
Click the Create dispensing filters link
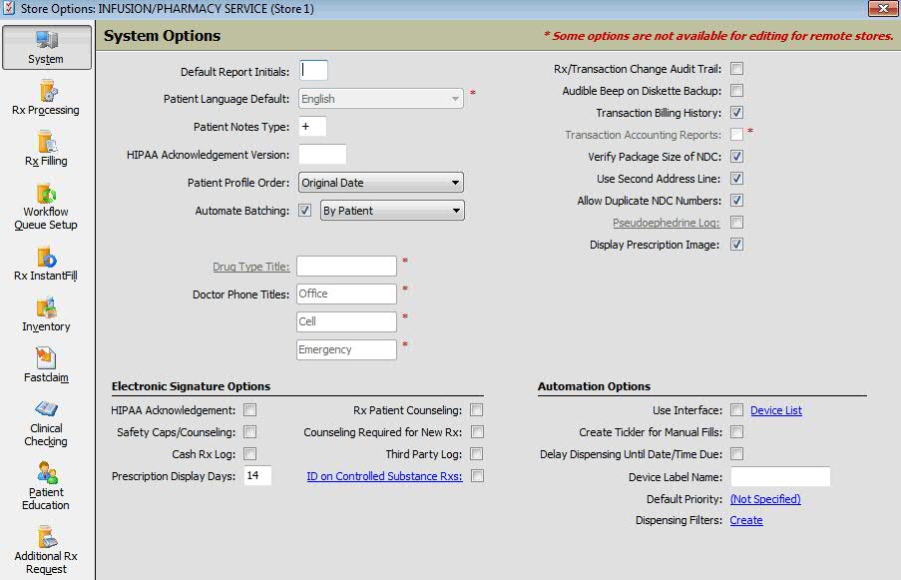tap(745, 520)
